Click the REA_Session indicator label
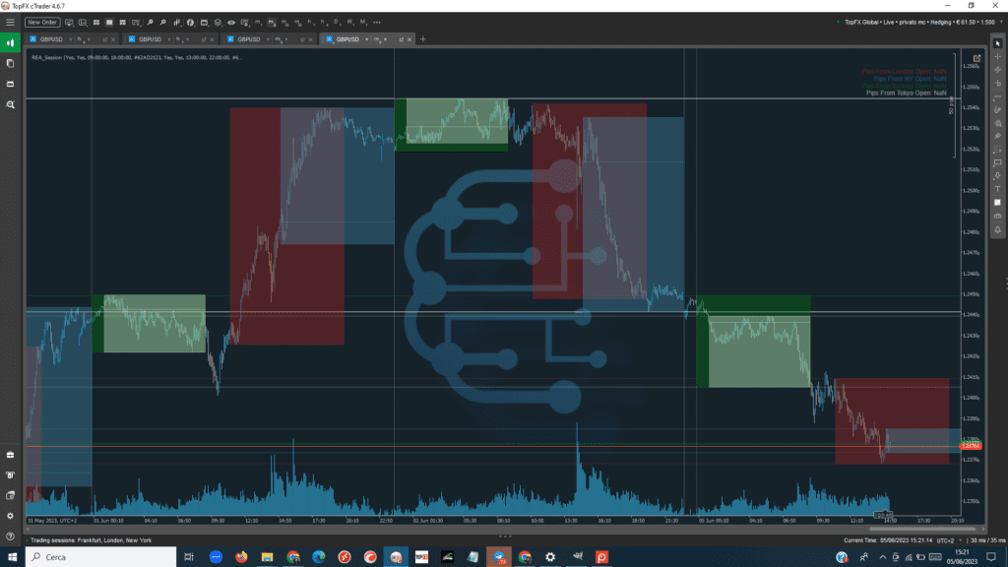The height and width of the screenshot is (567, 1008). point(137,57)
